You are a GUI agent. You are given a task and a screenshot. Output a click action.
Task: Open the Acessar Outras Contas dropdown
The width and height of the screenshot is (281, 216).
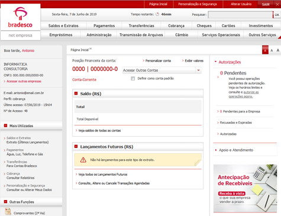[162, 70]
